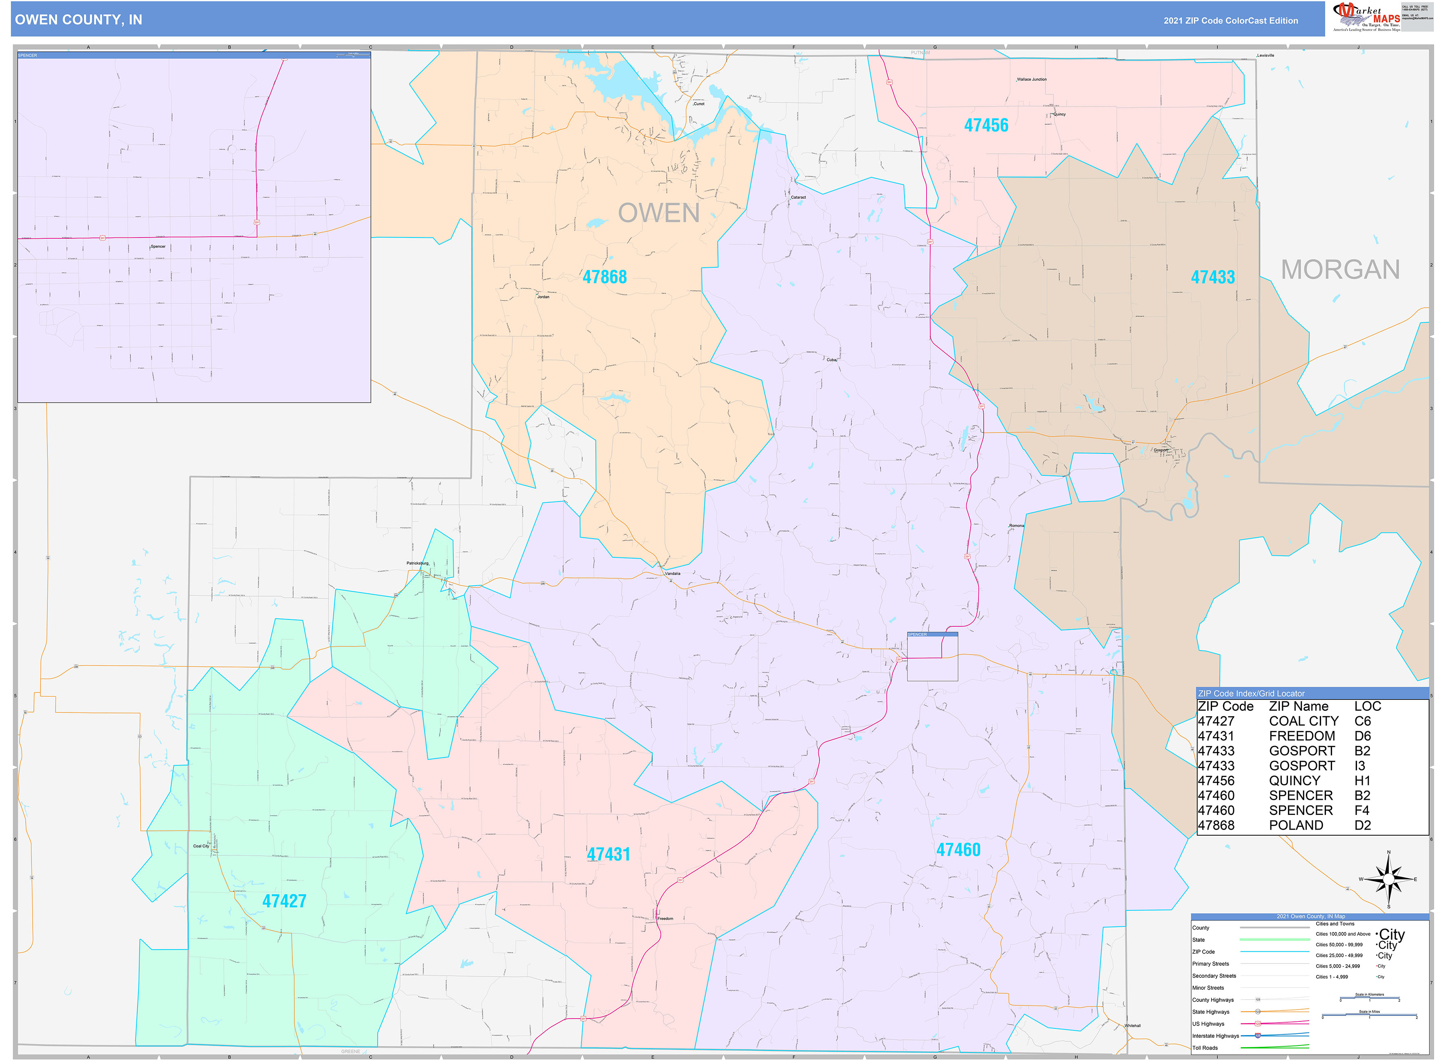The image size is (1446, 1061).
Task: Click the large OWEN county name
Action: click(x=659, y=213)
